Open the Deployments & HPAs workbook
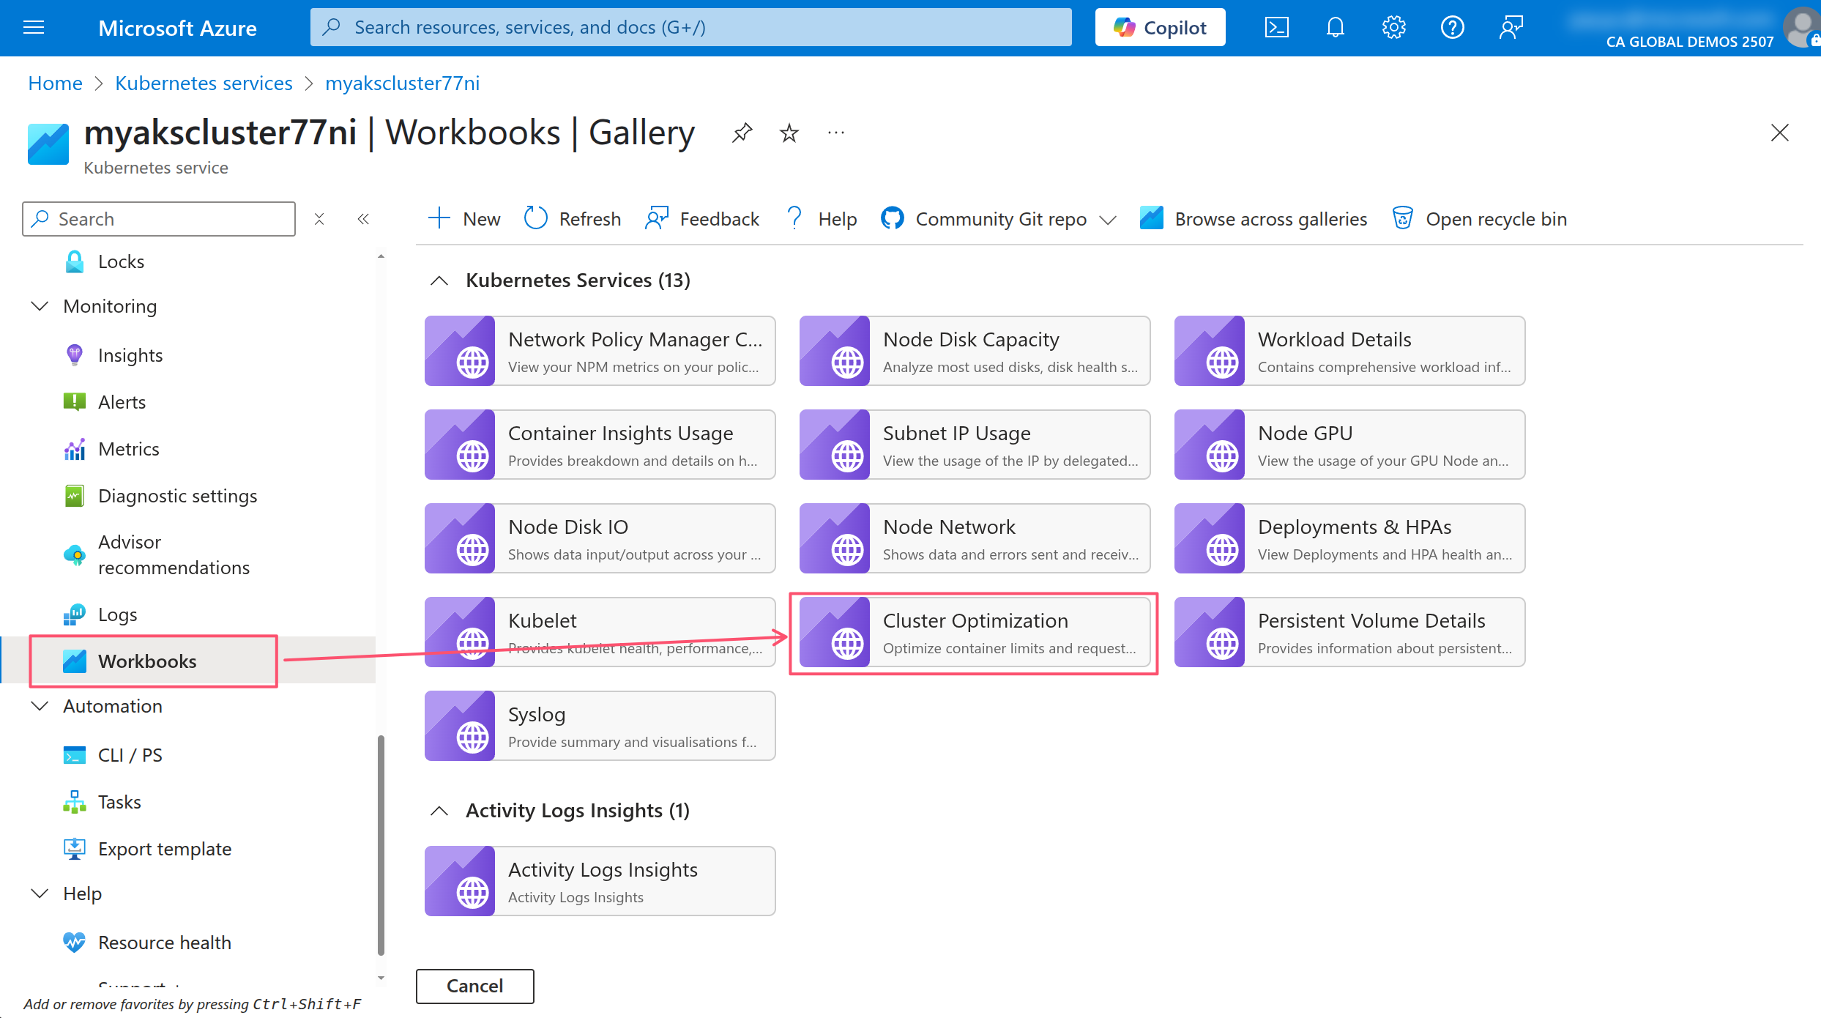The width and height of the screenshot is (1821, 1018). click(1349, 538)
